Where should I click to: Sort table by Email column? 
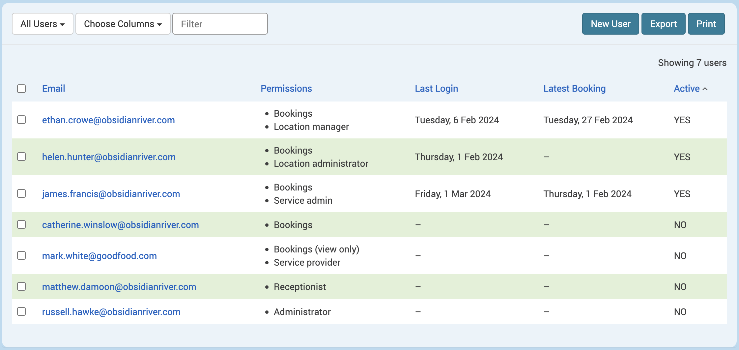tap(53, 88)
